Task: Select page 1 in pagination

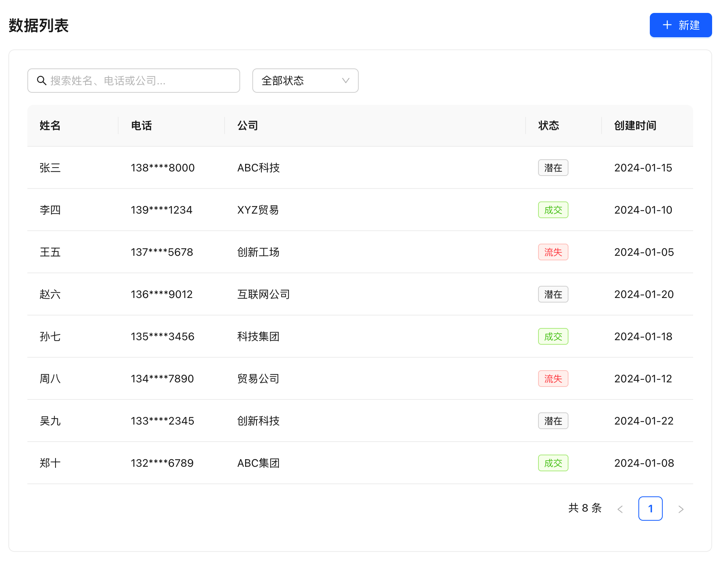Action: pyautogui.click(x=651, y=509)
